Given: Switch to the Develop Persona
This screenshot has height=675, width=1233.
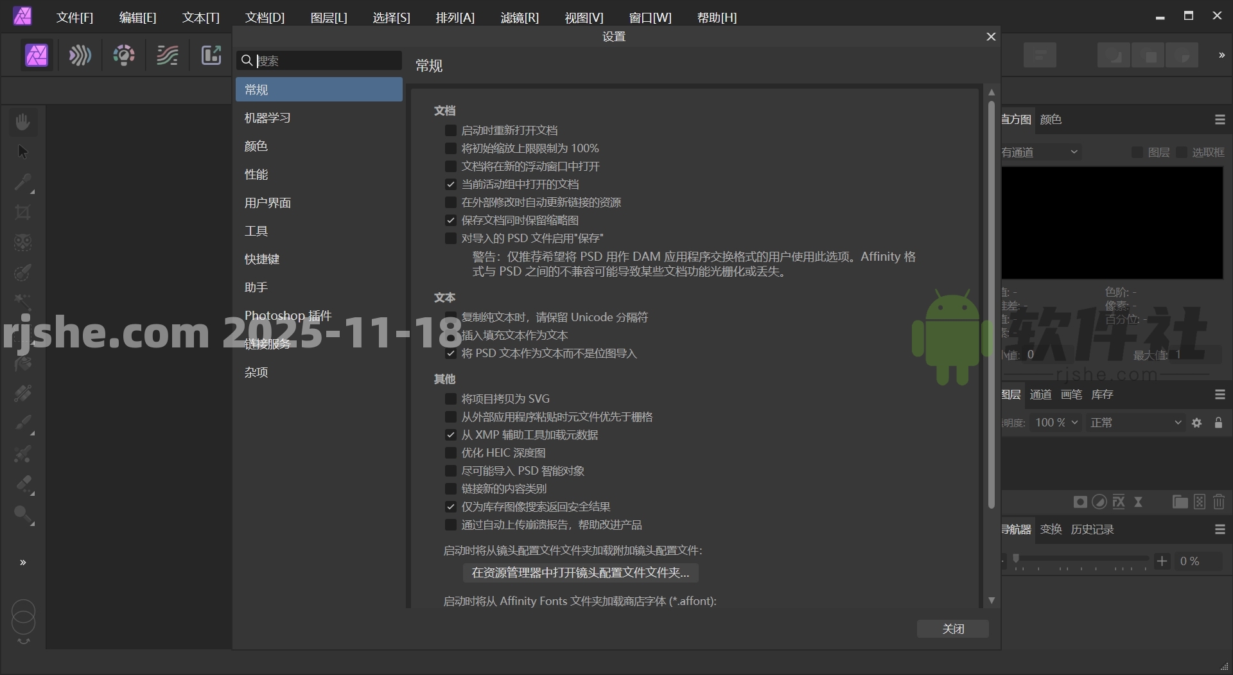Looking at the screenshot, I should (x=124, y=56).
